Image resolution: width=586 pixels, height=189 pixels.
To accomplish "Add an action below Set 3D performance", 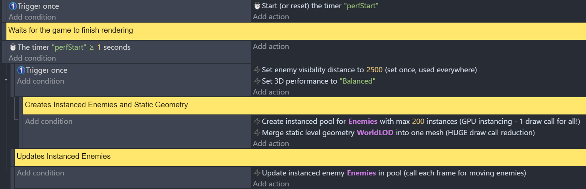I will tap(271, 92).
